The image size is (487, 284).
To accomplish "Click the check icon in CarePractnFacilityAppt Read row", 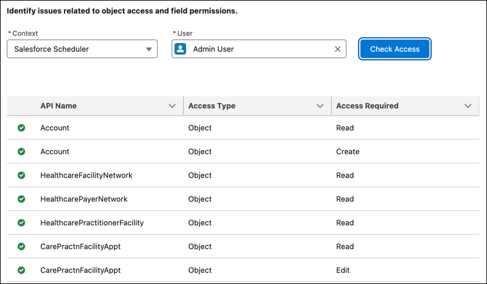I will point(21,246).
